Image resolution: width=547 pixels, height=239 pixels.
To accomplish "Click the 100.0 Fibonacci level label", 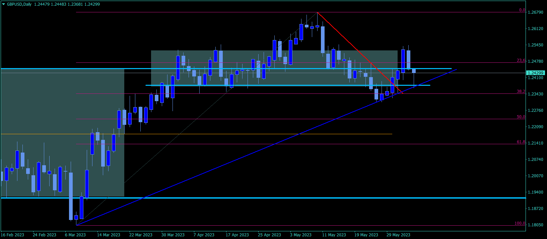I will pos(520,223).
